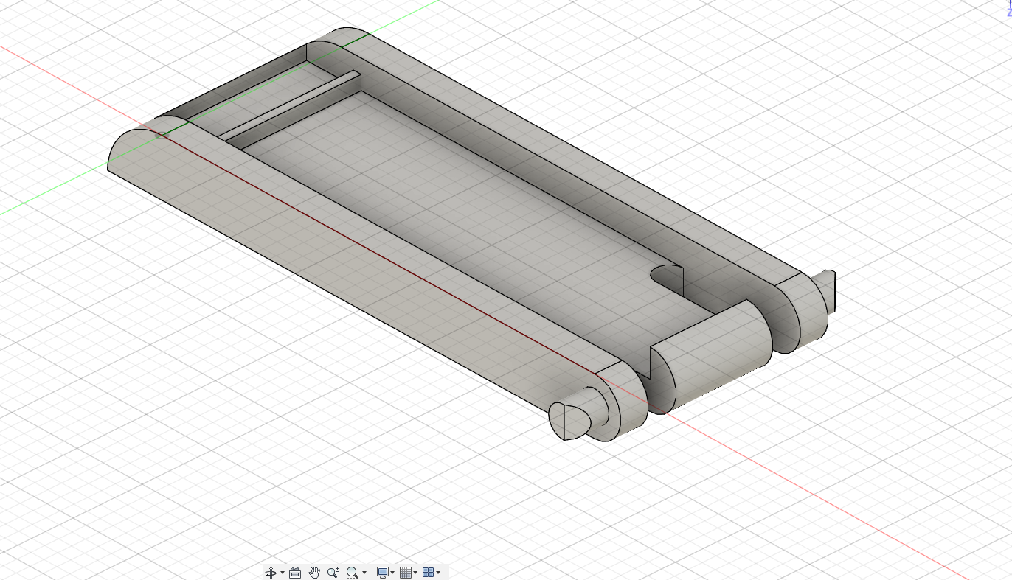Open the Display Settings dropdown arrow
1012x580 pixels.
[x=392, y=573]
